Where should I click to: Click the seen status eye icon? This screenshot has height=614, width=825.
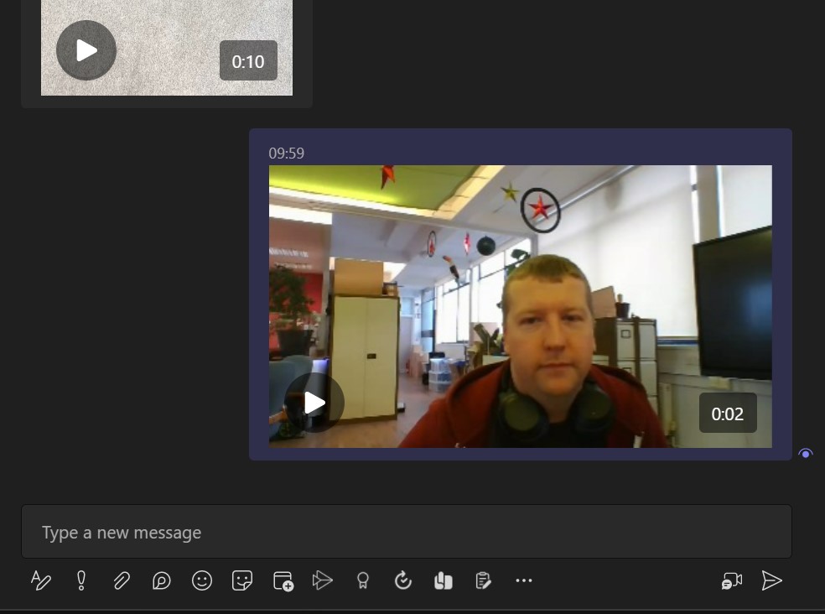(805, 454)
